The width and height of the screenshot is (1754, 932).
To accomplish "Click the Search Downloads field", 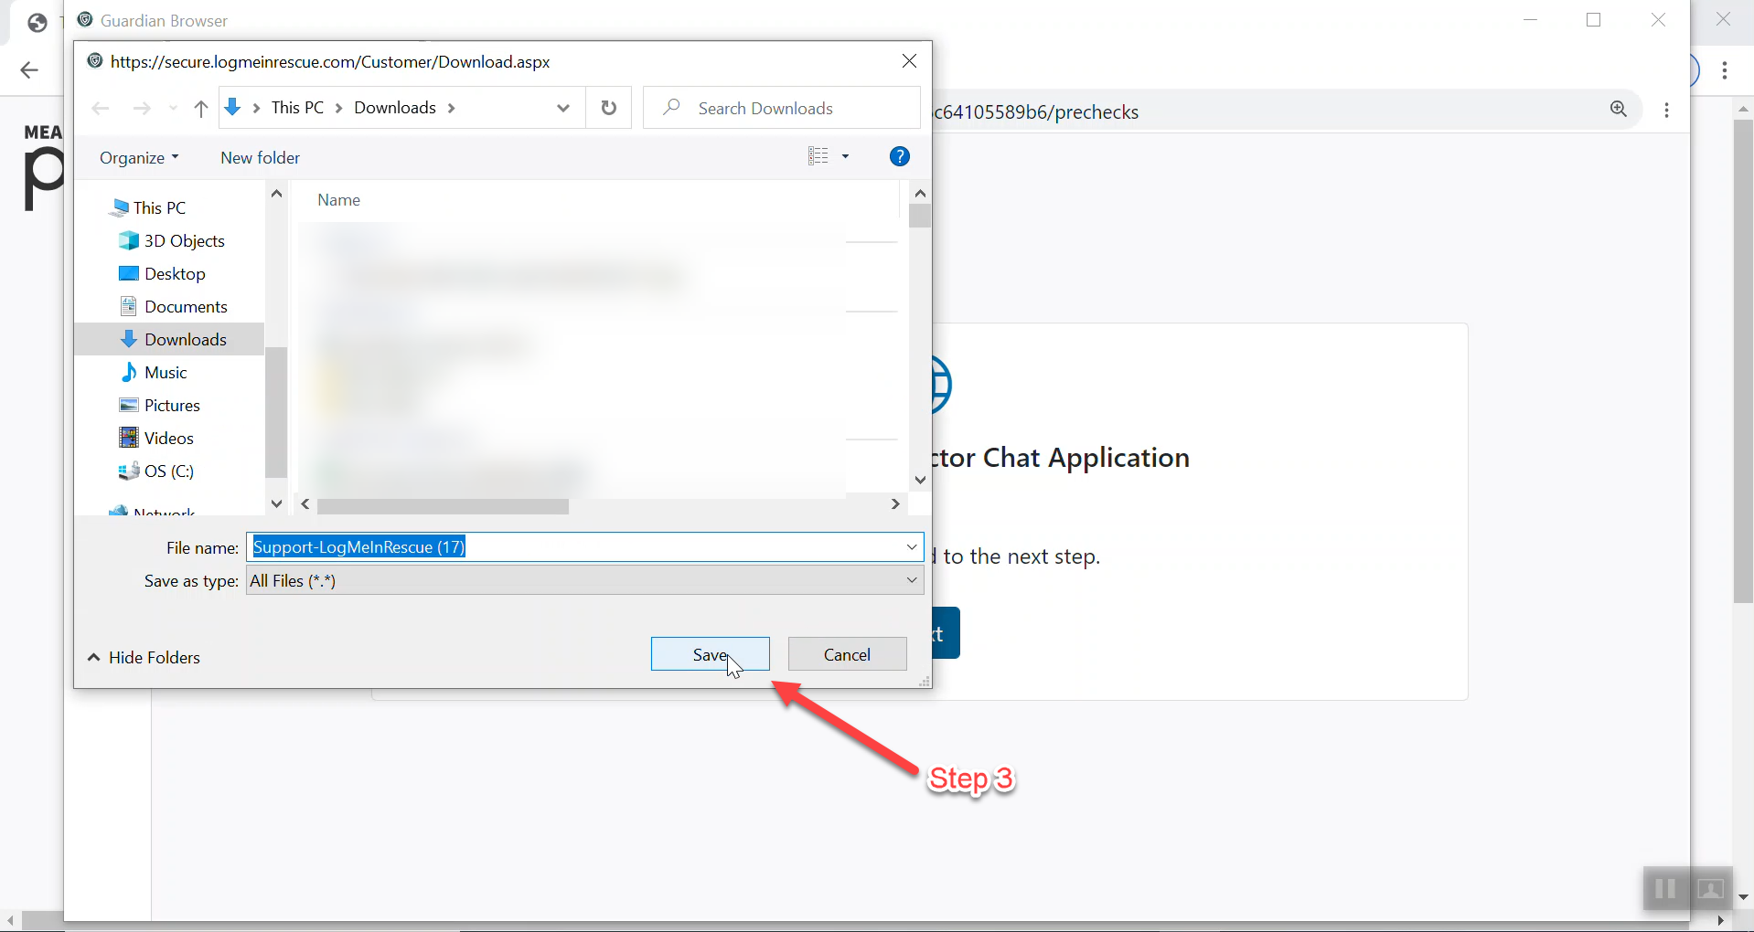I will pyautogui.click(x=782, y=108).
